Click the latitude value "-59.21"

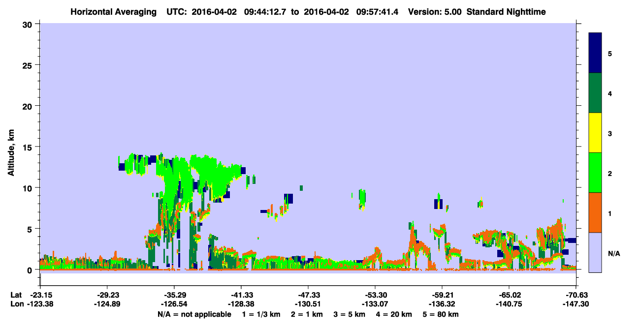442,295
